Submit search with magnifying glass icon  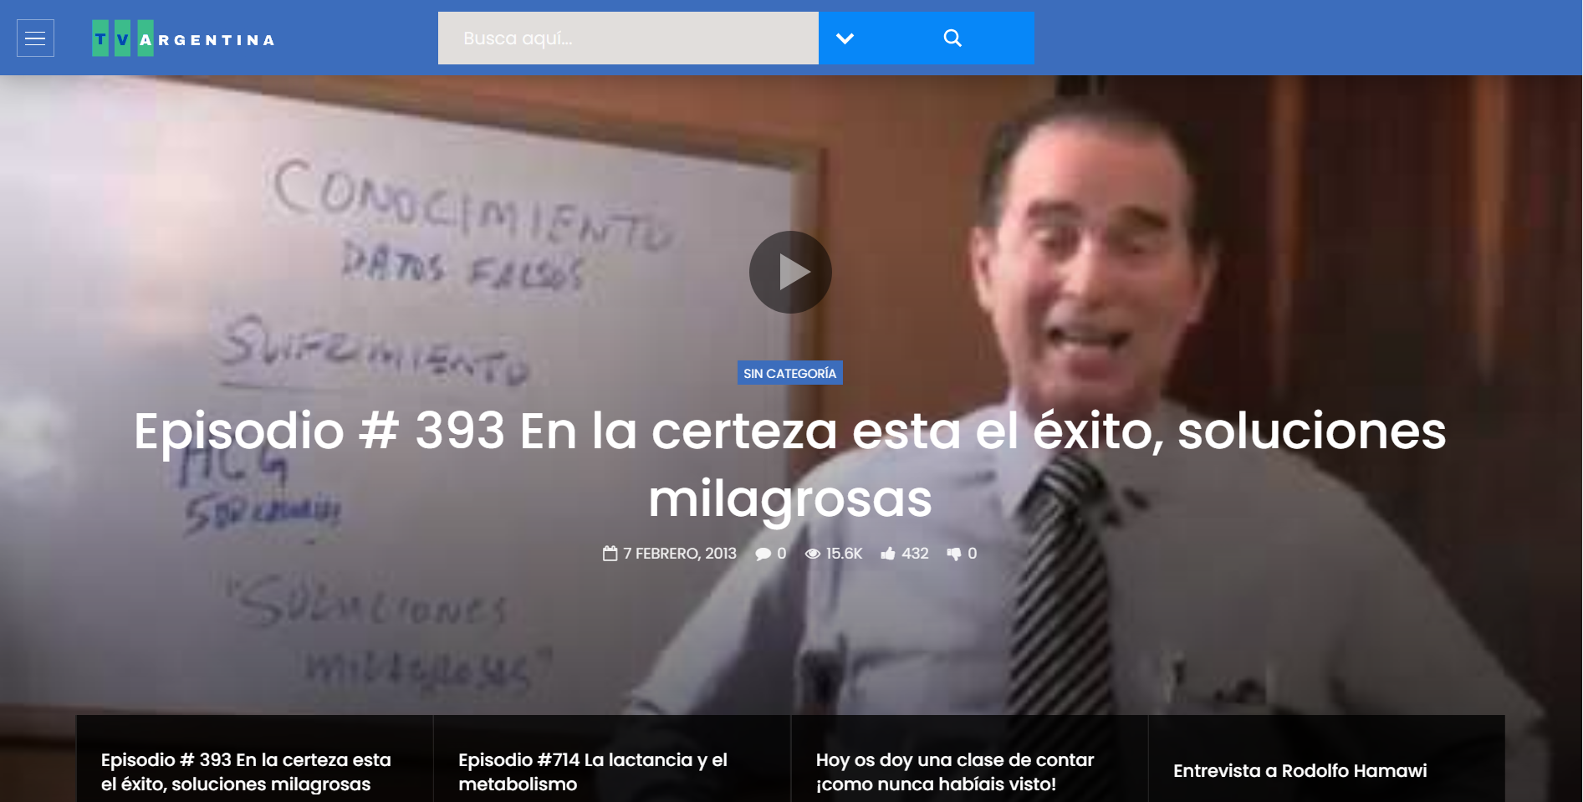tap(952, 38)
